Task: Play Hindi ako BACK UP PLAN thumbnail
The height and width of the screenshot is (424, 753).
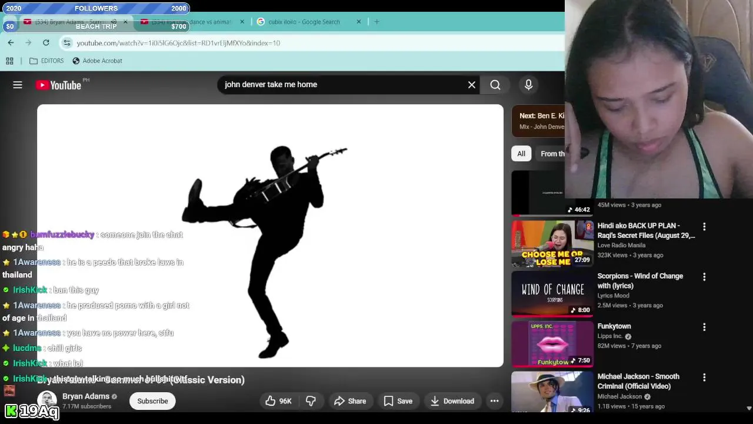Action: [552, 244]
